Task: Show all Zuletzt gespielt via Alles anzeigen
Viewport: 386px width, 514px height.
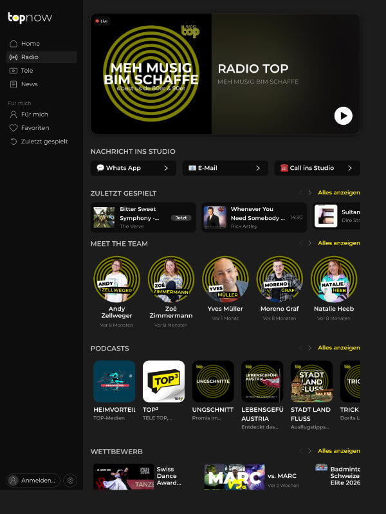Action: [x=338, y=192]
